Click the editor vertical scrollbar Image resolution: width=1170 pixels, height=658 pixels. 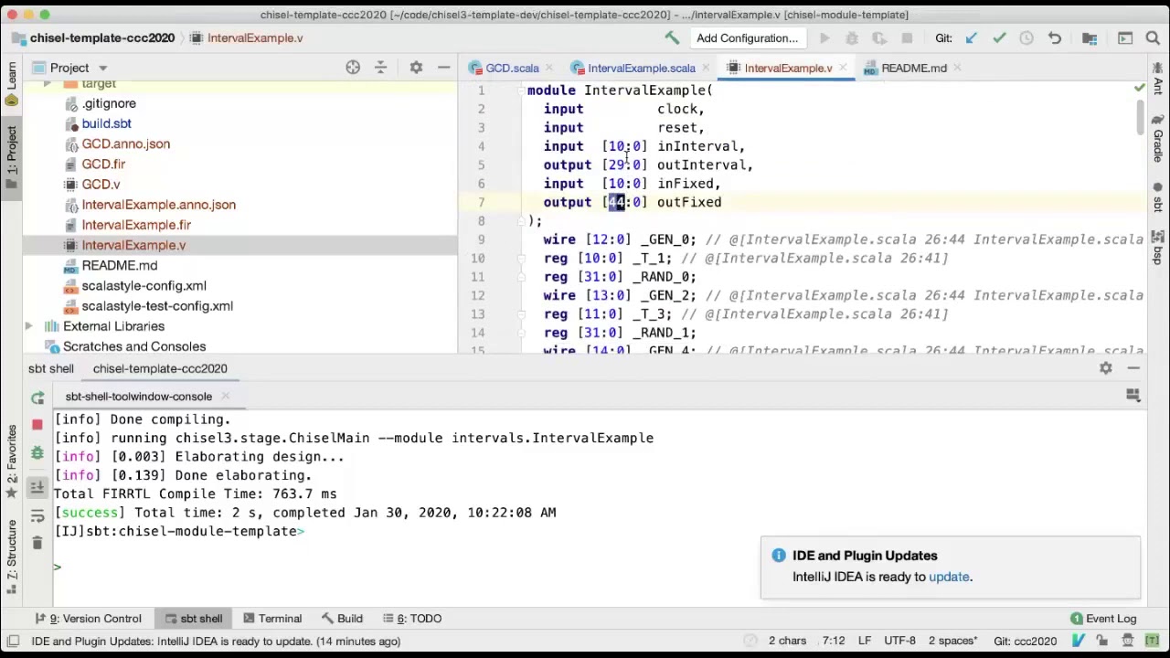click(1141, 119)
